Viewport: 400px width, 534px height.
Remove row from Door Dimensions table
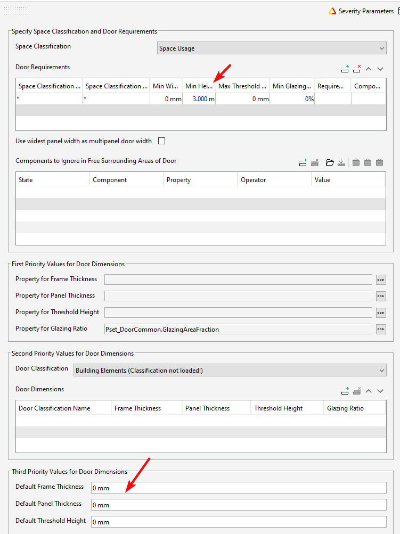357,391
